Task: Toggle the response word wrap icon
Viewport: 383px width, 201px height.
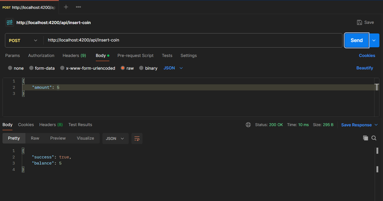Action: [137, 139]
